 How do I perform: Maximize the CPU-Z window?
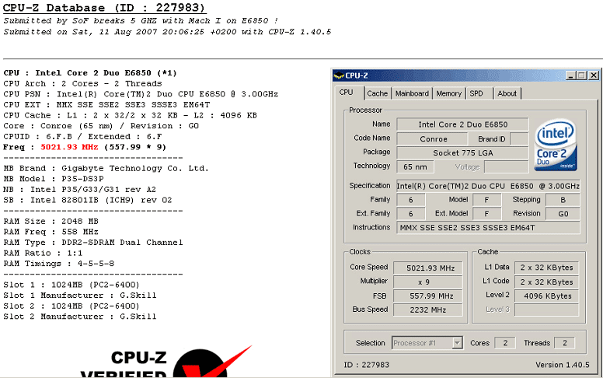[582, 75]
